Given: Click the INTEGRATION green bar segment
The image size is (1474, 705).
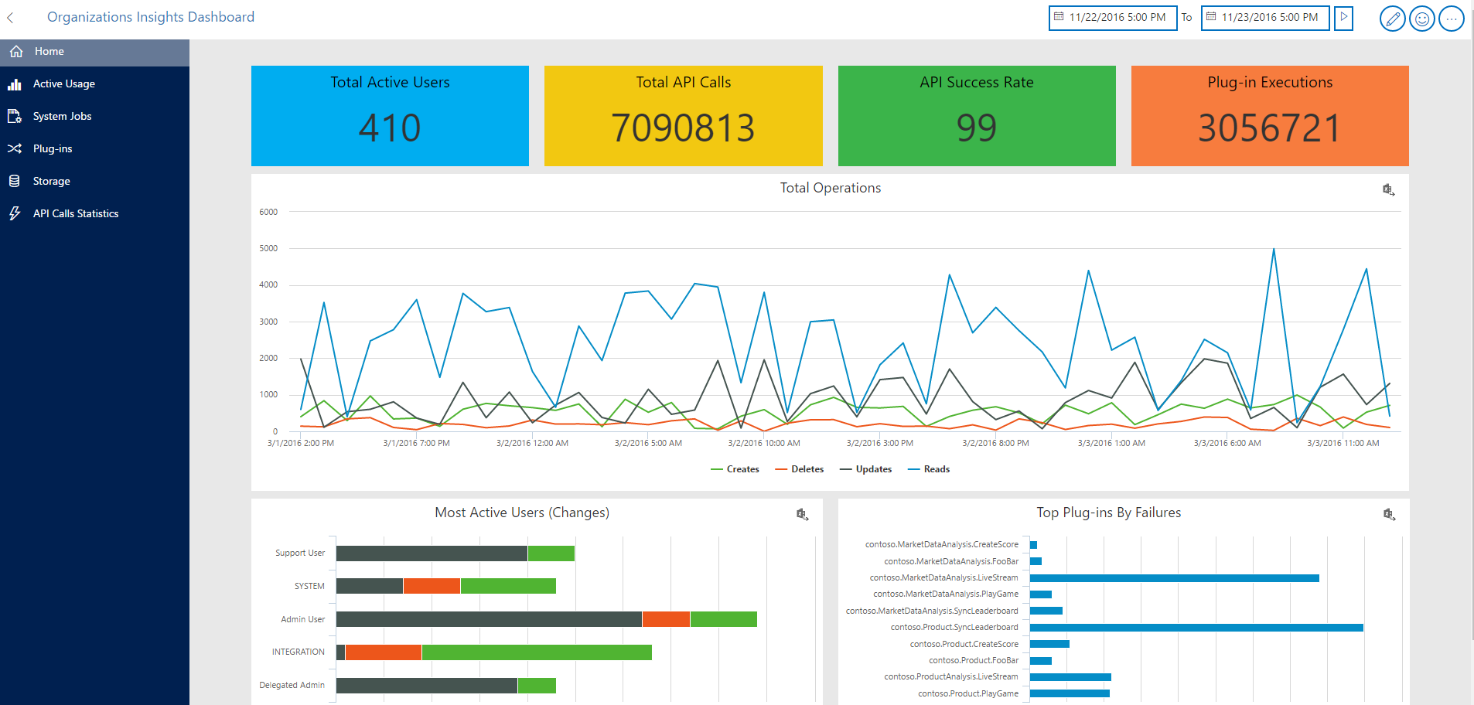Looking at the screenshot, I should point(537,652).
